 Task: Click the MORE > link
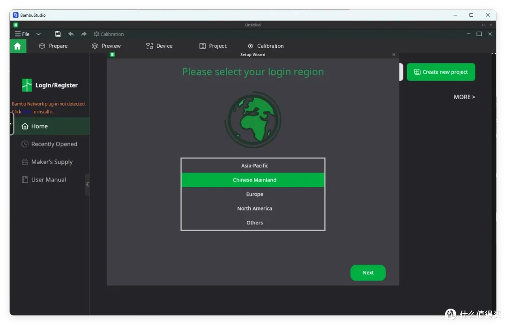(x=464, y=97)
